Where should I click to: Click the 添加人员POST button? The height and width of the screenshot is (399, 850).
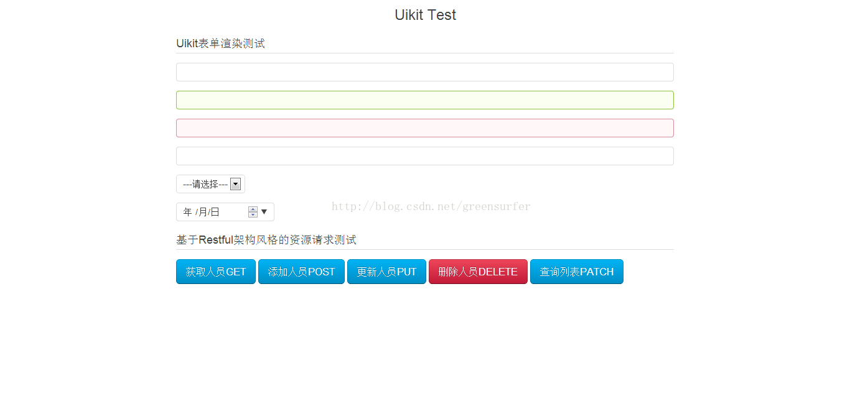(x=301, y=272)
